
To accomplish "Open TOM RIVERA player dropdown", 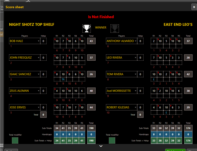I will pyautogui.click(x=135, y=74).
